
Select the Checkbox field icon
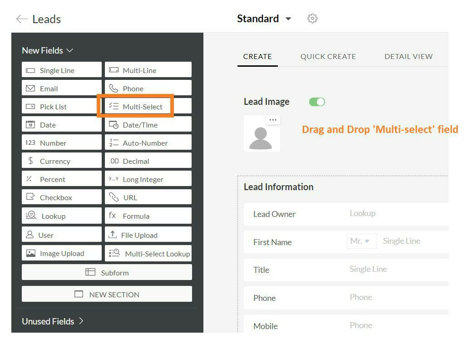click(x=30, y=197)
